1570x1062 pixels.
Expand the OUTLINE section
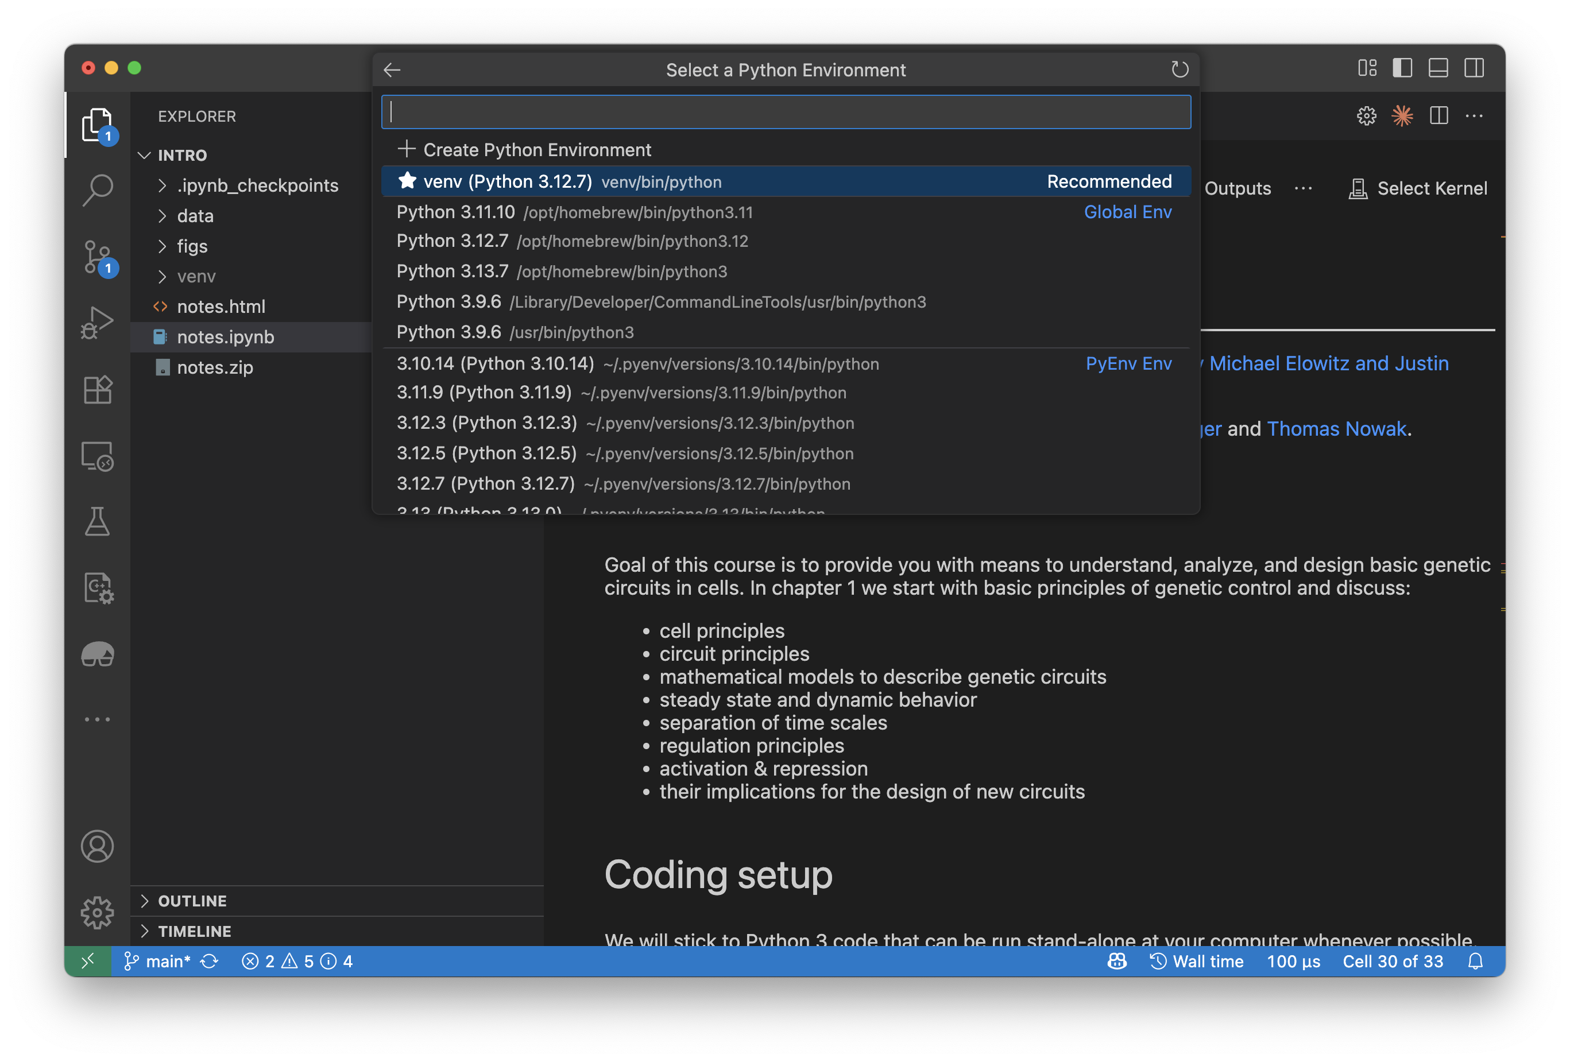pyautogui.click(x=192, y=900)
